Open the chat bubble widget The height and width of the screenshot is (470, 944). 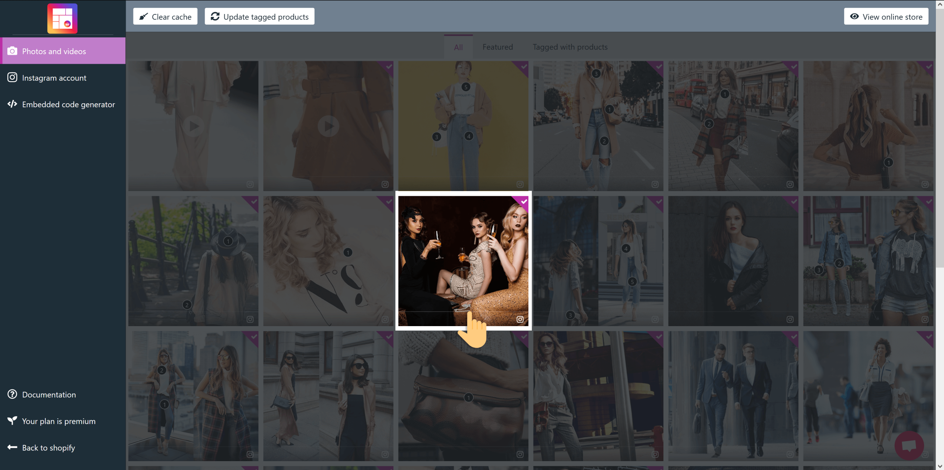(909, 445)
